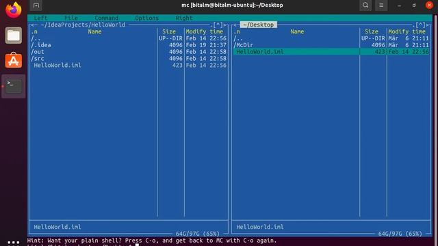Screen dimensions: 438x246
Task: Click right panel history forward arrow
Action: [x=427, y=25]
